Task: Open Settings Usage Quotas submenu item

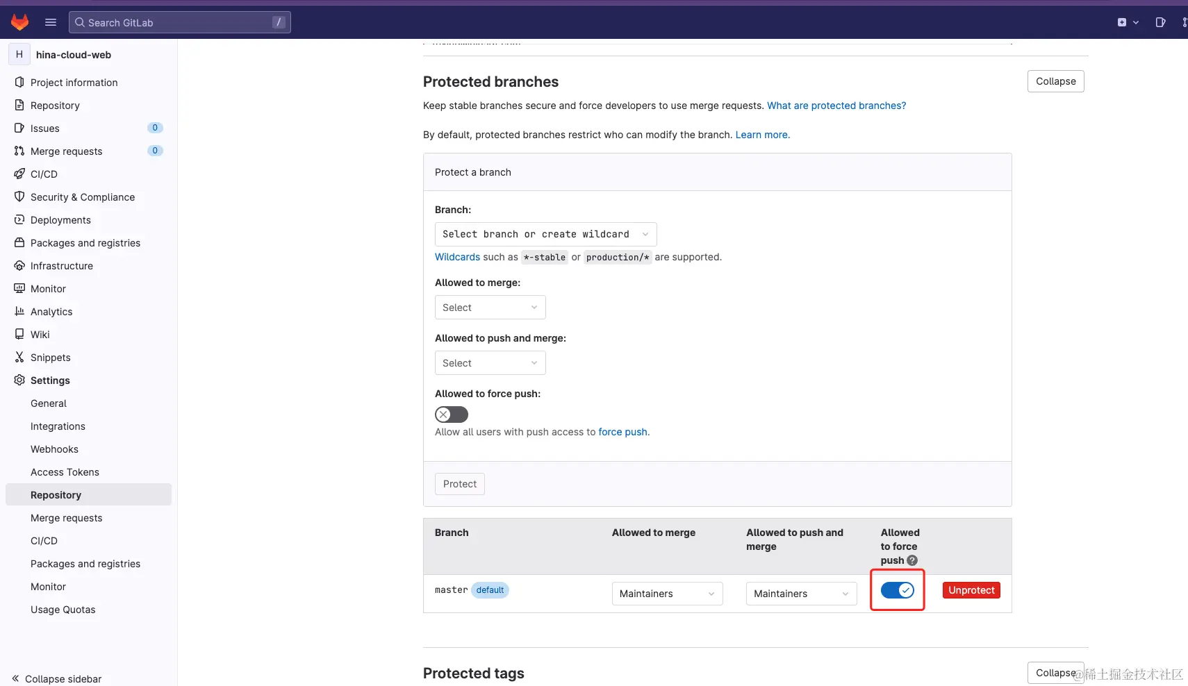Action: coord(63,610)
